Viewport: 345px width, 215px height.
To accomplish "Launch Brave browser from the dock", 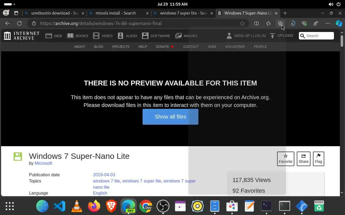I will 111,206.
